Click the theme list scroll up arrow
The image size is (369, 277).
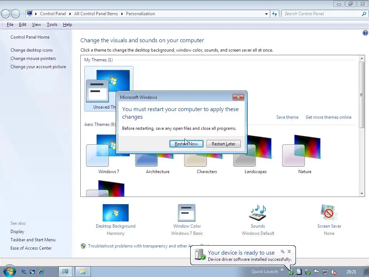click(362, 58)
